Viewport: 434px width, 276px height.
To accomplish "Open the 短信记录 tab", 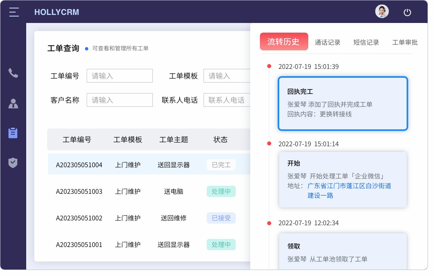I will pos(366,42).
